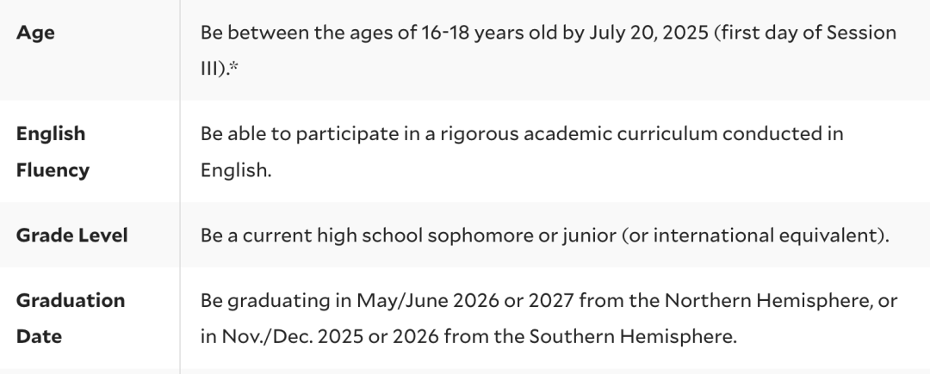Click 'first day of Session' parenthetical text
The height and width of the screenshot is (374, 930).
[x=810, y=33]
